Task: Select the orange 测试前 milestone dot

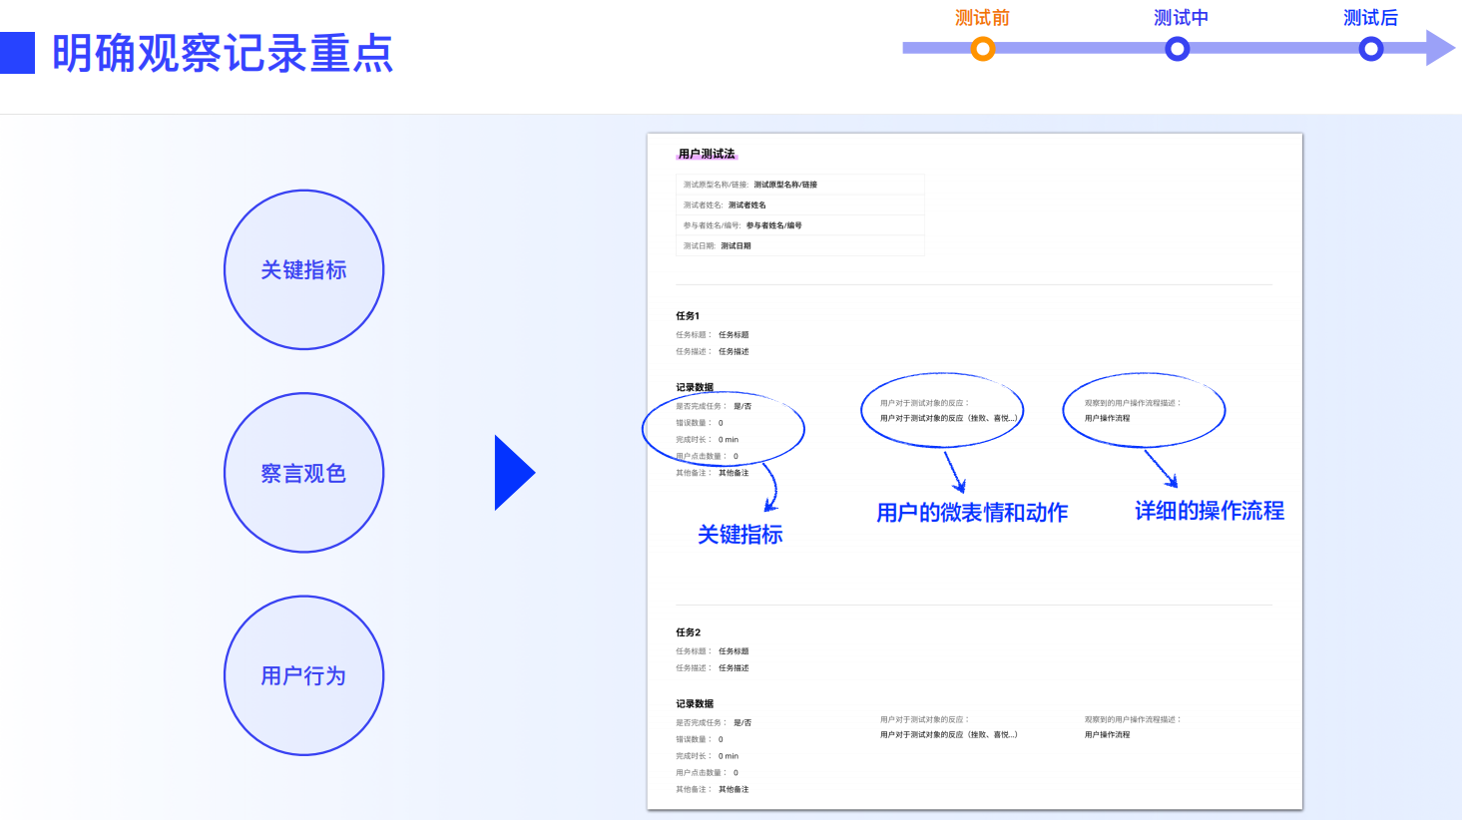Action: [982, 48]
